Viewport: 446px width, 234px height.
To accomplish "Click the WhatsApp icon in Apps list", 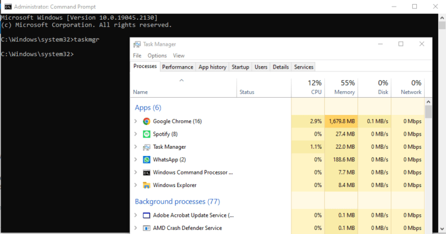I will pyautogui.click(x=146, y=160).
